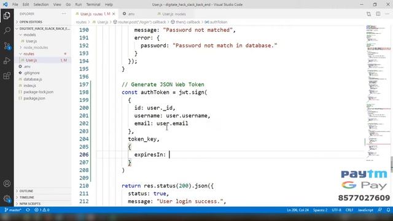Switch to User.js models editor tab
This screenshot has width=393, height=221.
point(174,14)
